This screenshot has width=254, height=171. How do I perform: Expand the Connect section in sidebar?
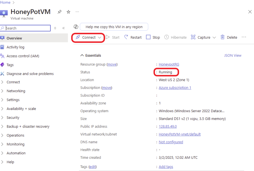click(x=13, y=82)
